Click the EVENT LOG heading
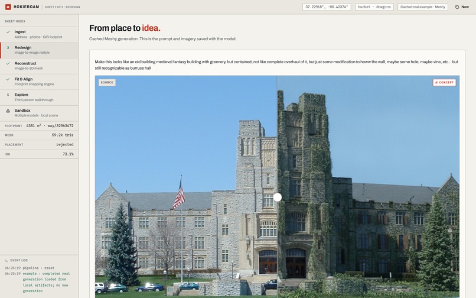Viewport: 476px width, 298px height. [x=19, y=261]
